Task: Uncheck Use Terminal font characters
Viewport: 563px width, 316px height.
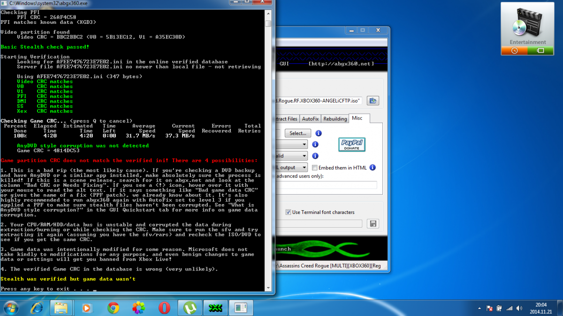Action: pos(289,212)
